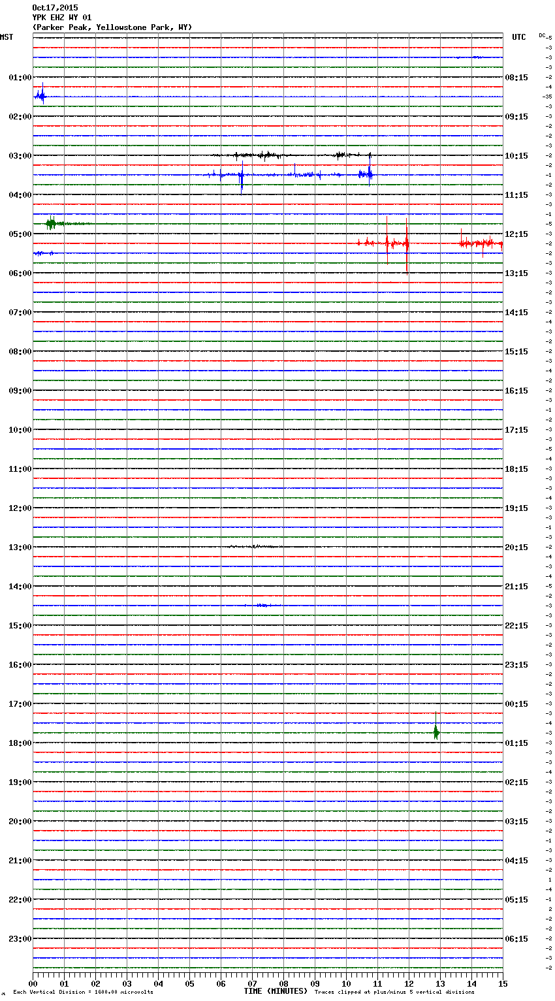Viewport: 555px width, 1001px height.
Task: Click the 23:15 UTC time label
Action: tap(516, 665)
